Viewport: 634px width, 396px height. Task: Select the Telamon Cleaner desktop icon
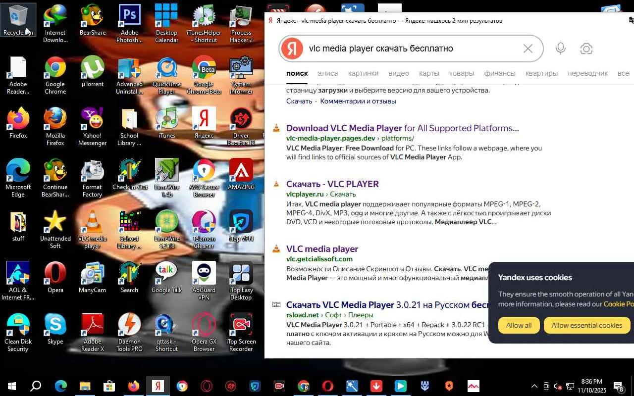(x=204, y=230)
